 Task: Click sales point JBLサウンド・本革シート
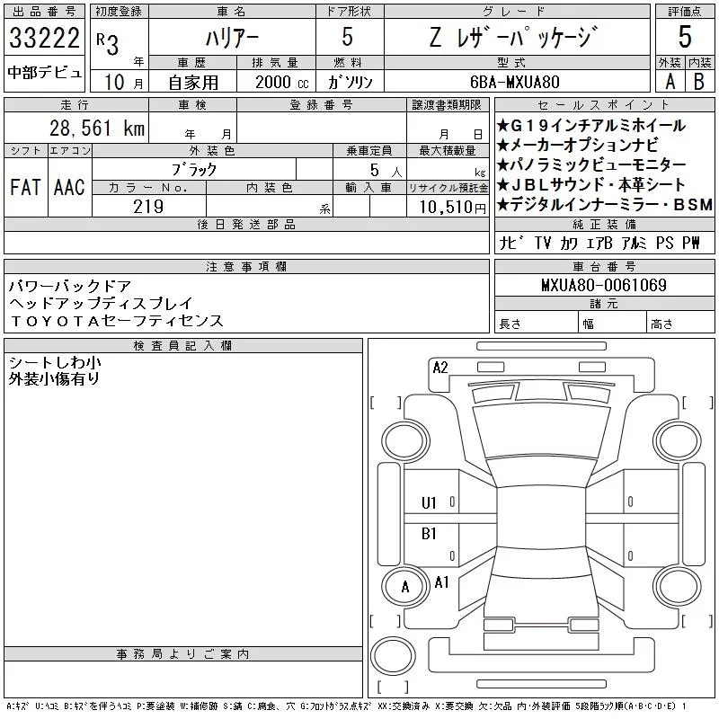591,184
